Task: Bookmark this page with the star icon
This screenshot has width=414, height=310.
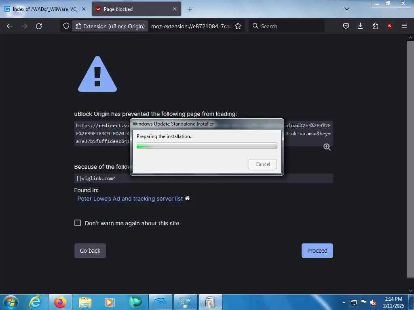Action: click(238, 26)
